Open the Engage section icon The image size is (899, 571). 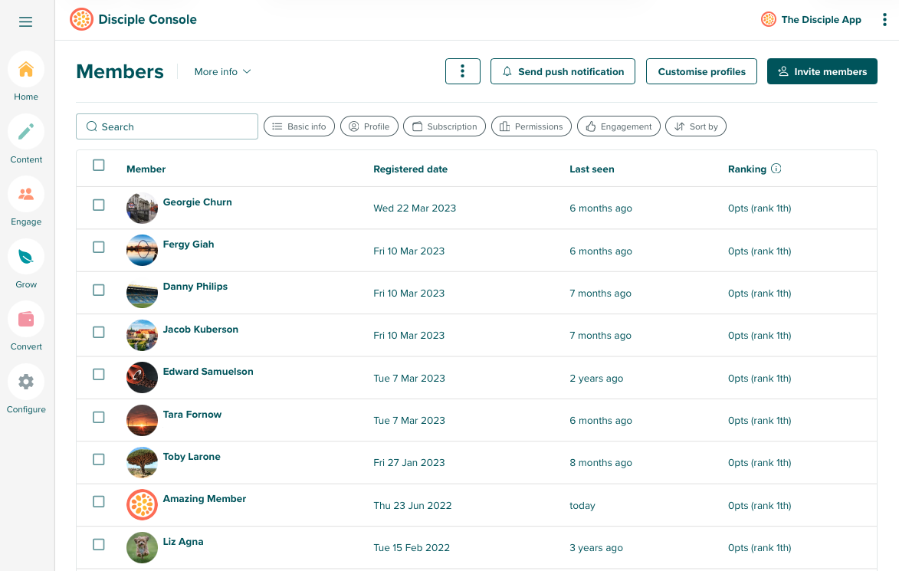tap(26, 195)
